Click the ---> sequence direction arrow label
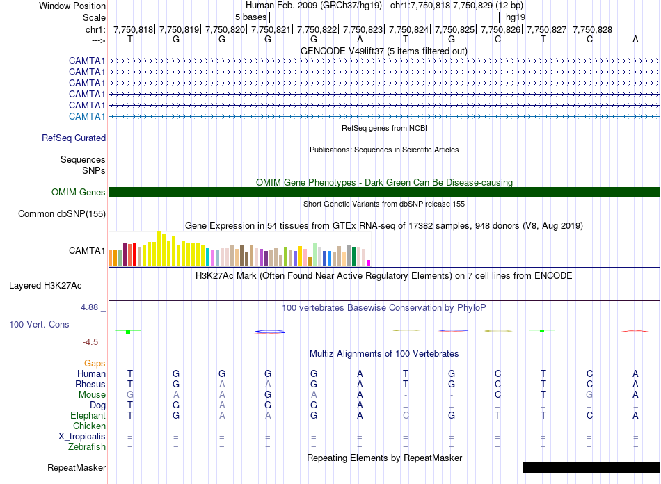The image size is (661, 484). [x=99, y=40]
